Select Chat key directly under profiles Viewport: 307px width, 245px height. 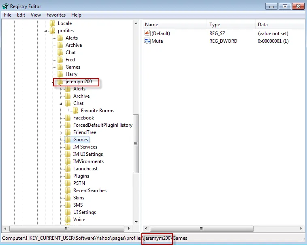click(71, 52)
